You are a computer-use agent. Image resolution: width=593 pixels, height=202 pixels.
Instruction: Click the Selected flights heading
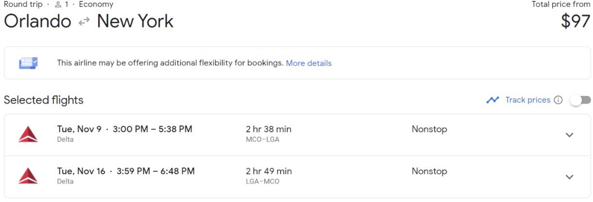pyautogui.click(x=44, y=100)
